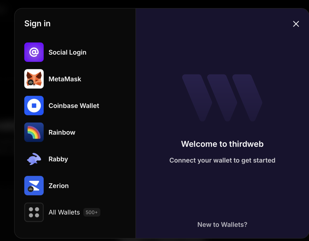
Task: Click the 500+ wallets count badge
Action: pyautogui.click(x=91, y=212)
